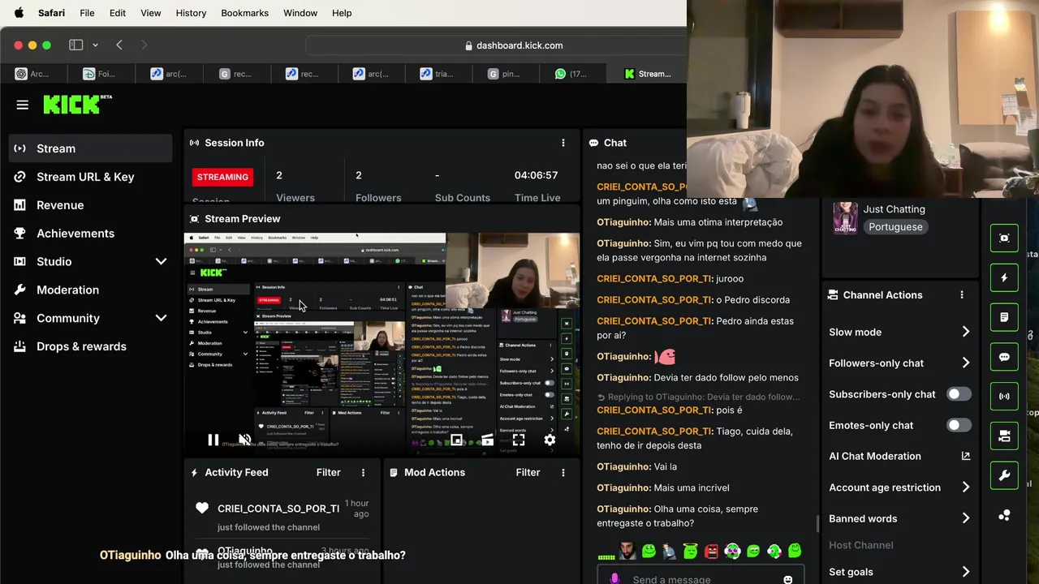Select Stream in the sidebar

tap(91, 148)
